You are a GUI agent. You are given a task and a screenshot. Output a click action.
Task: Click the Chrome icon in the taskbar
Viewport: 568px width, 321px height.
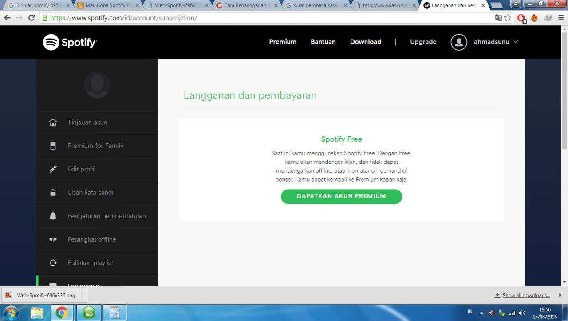tap(62, 313)
